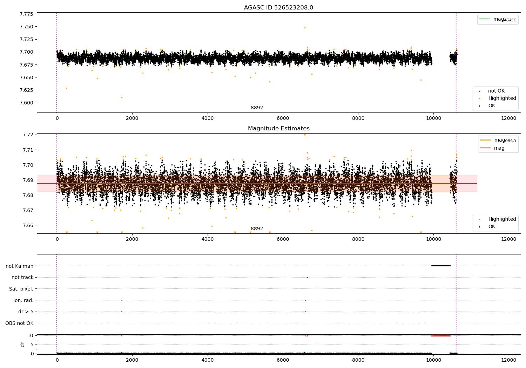Click the 'Sat. pixel.' row label

tap(21, 289)
